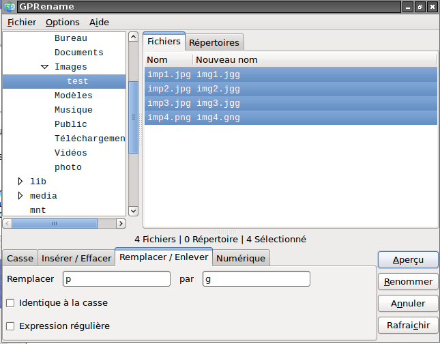Screen dimensions: 440x344
Task: Switch to the Numérique tab
Action: 241,258
